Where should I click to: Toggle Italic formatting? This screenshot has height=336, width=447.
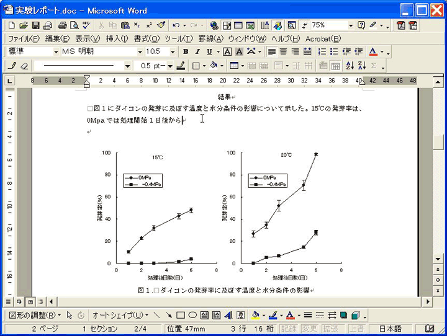point(197,51)
